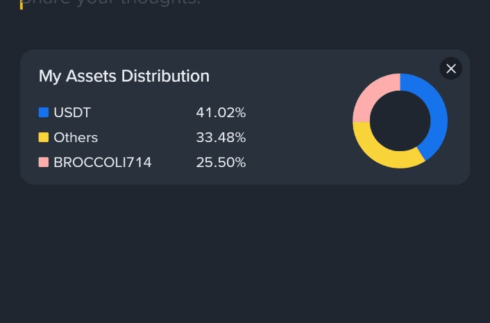This screenshot has width=490, height=323.
Task: Click the 41.02% USDT percentage
Action: point(221,112)
